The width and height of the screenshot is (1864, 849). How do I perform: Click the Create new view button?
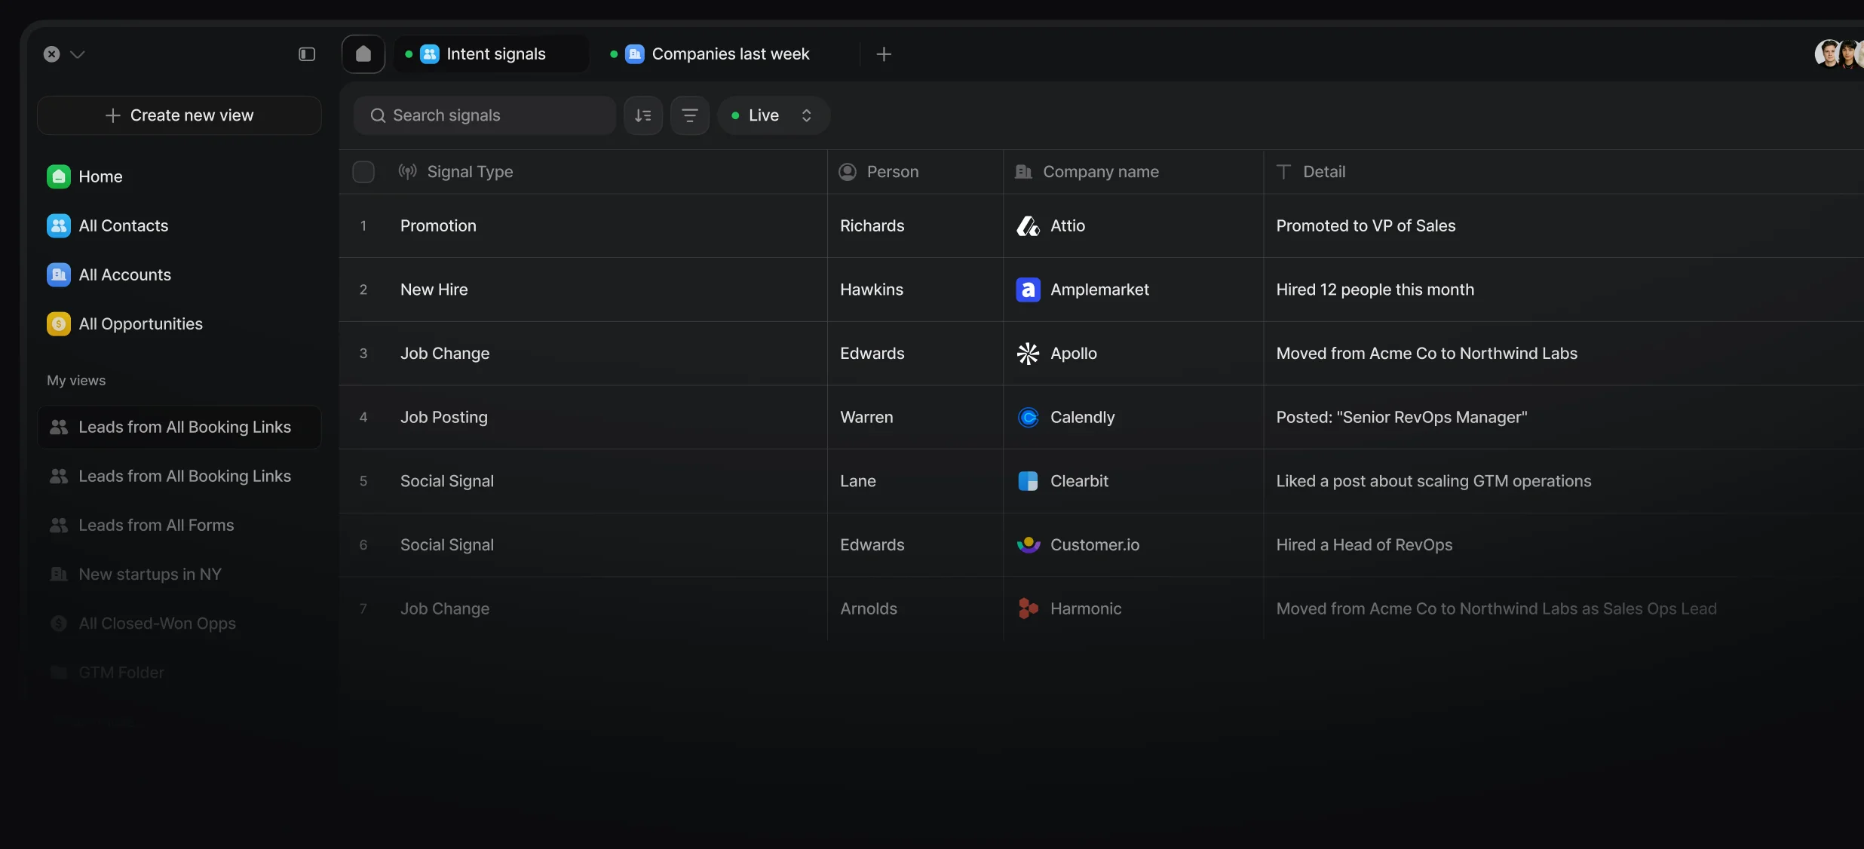[x=179, y=115]
